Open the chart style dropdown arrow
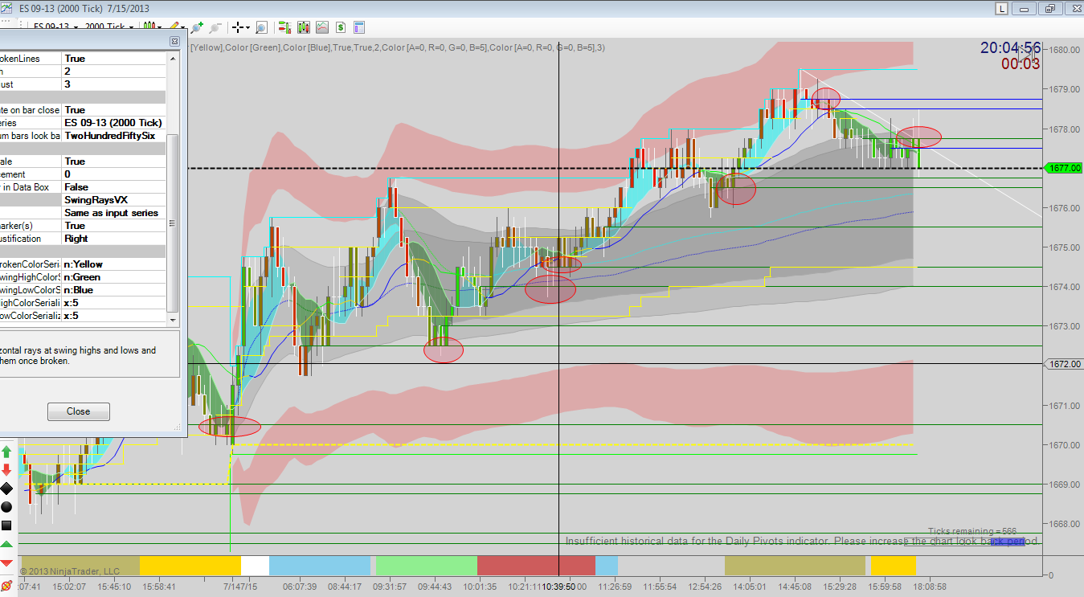Viewport: 1084px width, 597px height. pos(159,27)
